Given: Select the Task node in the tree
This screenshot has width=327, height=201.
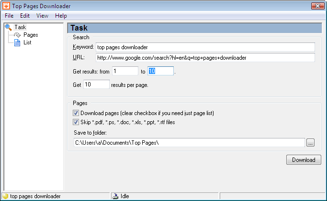Looking at the screenshot, I should tap(20, 27).
